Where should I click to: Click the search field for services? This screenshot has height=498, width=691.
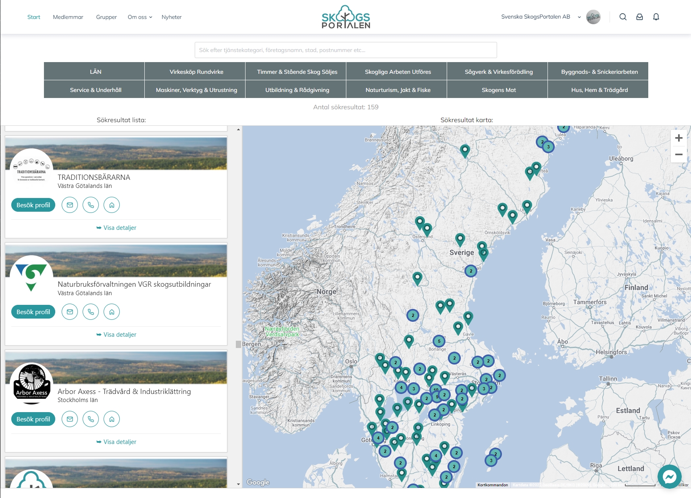(x=345, y=50)
